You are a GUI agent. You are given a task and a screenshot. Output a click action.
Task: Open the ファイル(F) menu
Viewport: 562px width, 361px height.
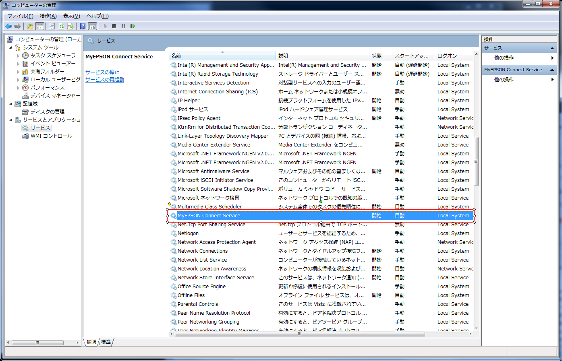point(20,16)
